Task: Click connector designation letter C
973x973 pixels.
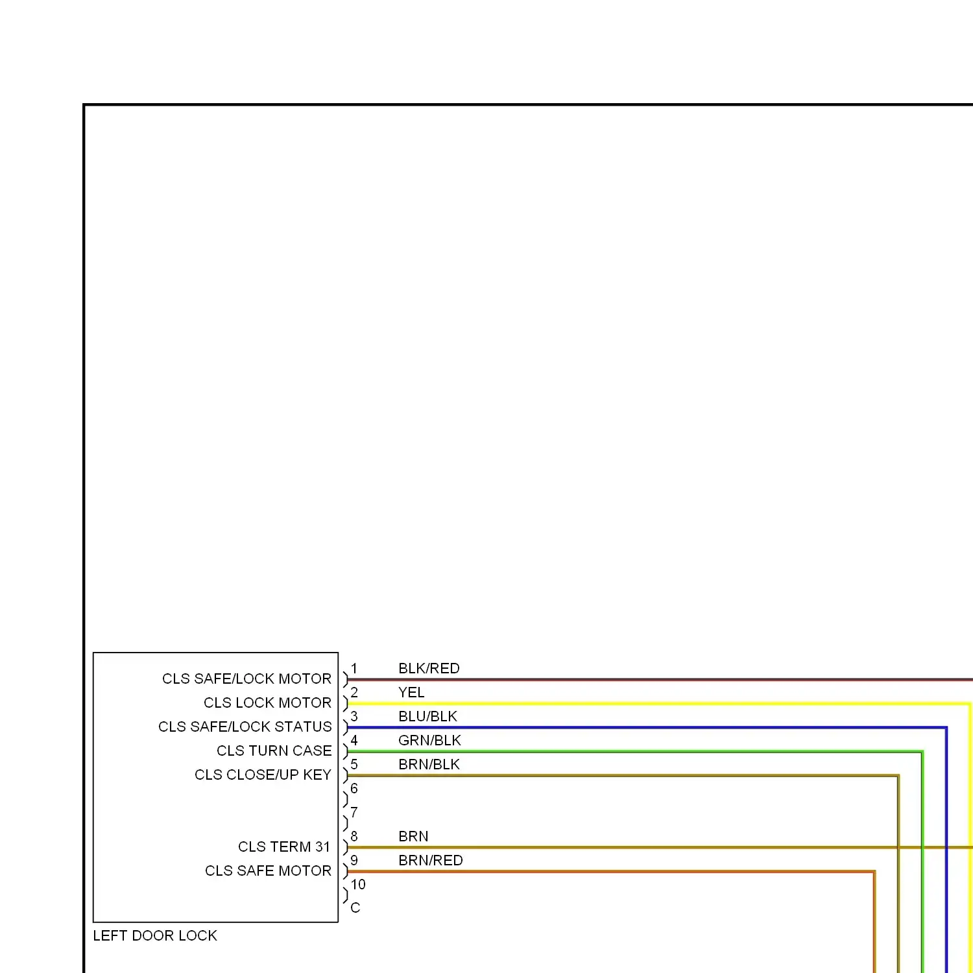Action: [x=355, y=907]
